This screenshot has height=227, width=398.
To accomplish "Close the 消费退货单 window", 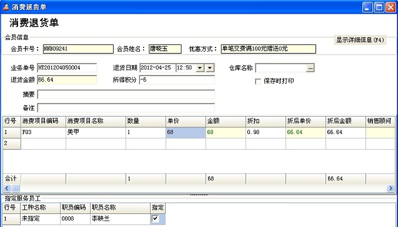I will click(391, 7).
